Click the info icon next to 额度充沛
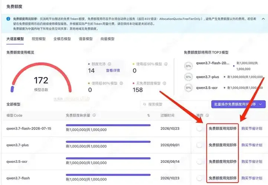Viewport: 268px width, 185px height. (110, 64)
